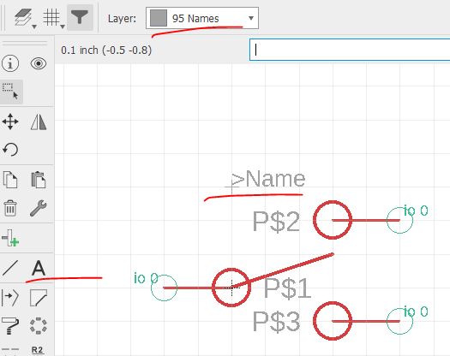450x356 pixels.
Task: Select the Change wrench tool
Action: (x=39, y=208)
